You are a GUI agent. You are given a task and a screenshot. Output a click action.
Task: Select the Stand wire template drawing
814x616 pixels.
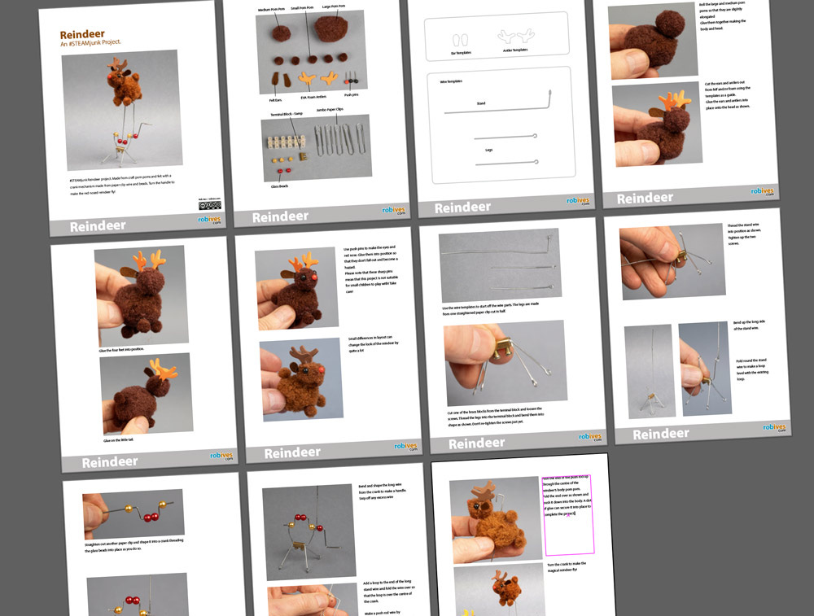tap(498, 103)
